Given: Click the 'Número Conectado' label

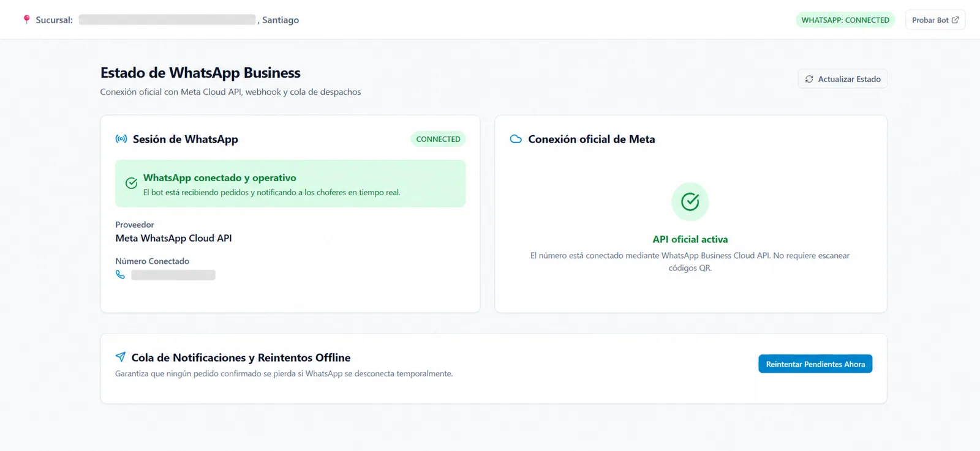Looking at the screenshot, I should pyautogui.click(x=152, y=261).
